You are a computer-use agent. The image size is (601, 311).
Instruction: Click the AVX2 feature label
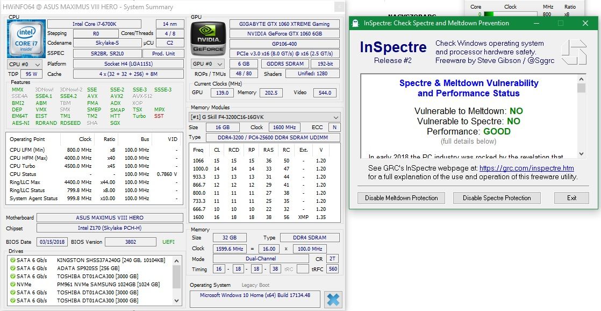click(x=117, y=96)
